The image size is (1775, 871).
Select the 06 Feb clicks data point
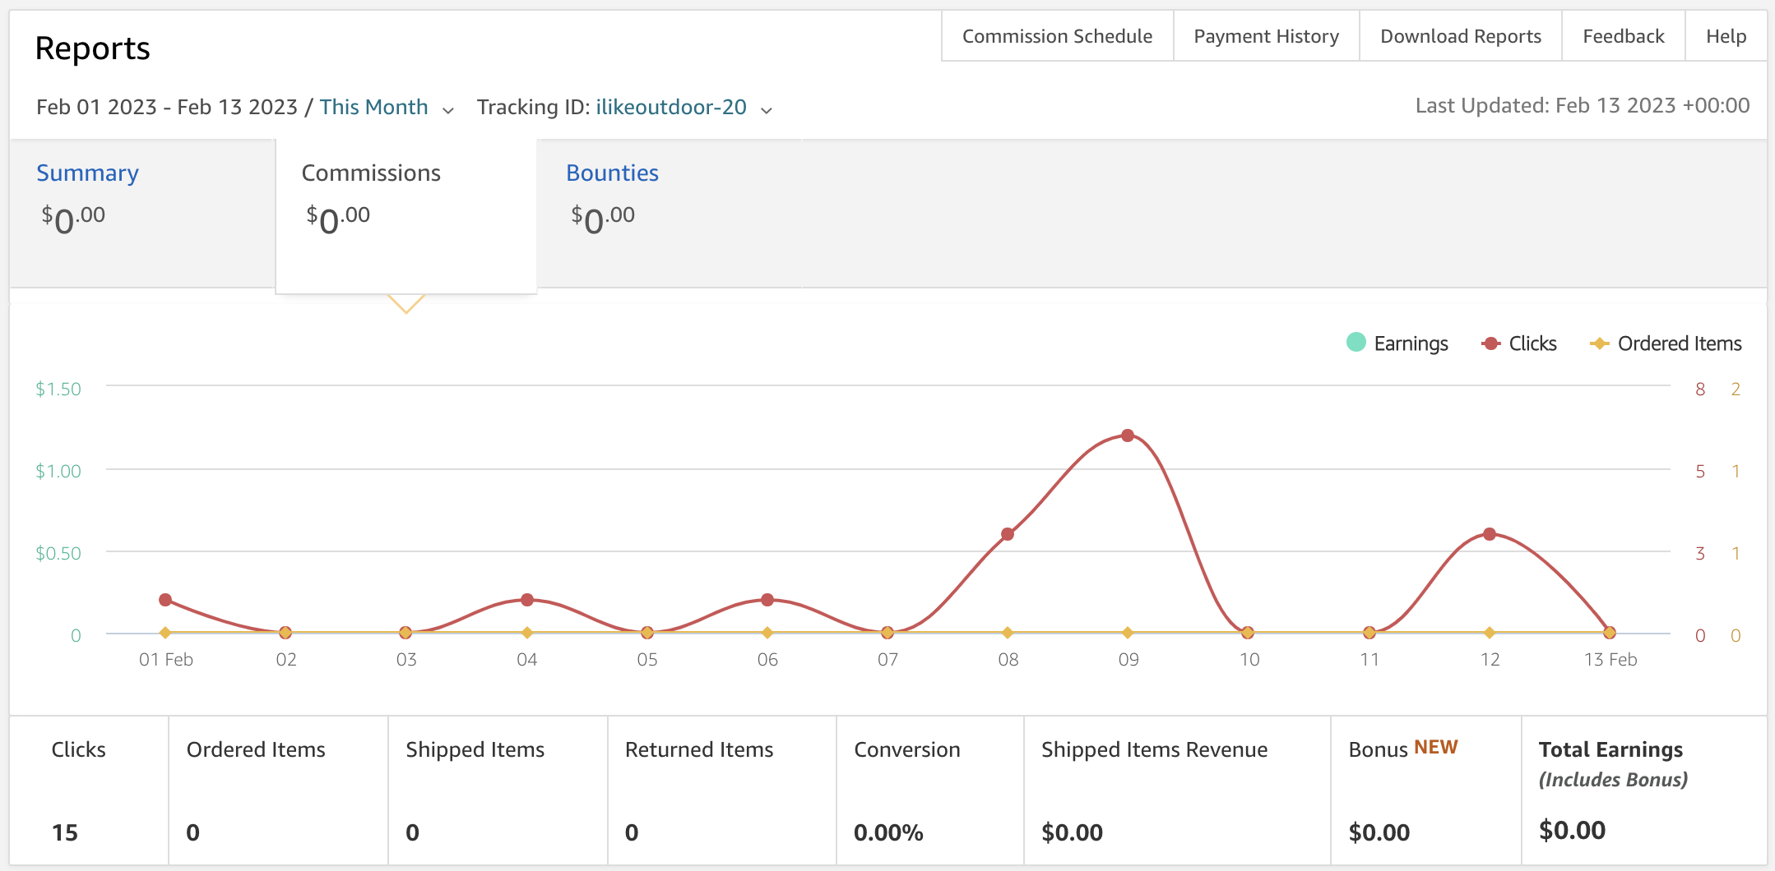point(767,600)
